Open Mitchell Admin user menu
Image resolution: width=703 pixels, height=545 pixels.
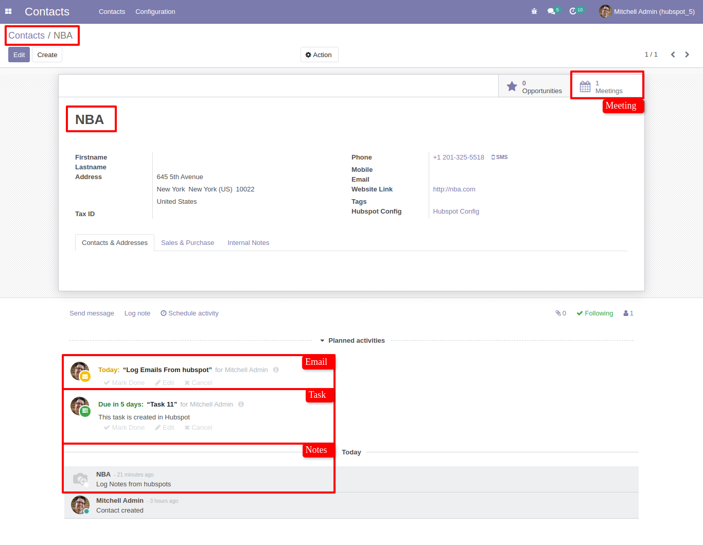(x=647, y=11)
